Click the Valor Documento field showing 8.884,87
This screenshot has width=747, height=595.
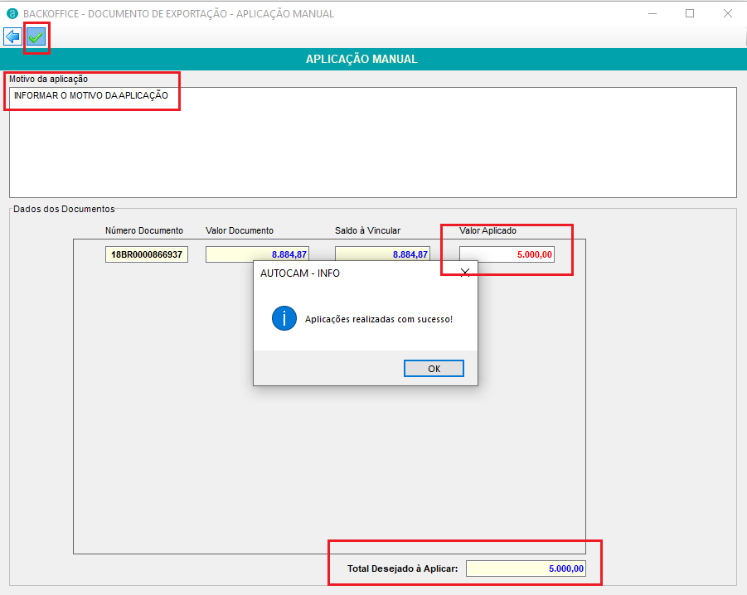[x=257, y=255]
